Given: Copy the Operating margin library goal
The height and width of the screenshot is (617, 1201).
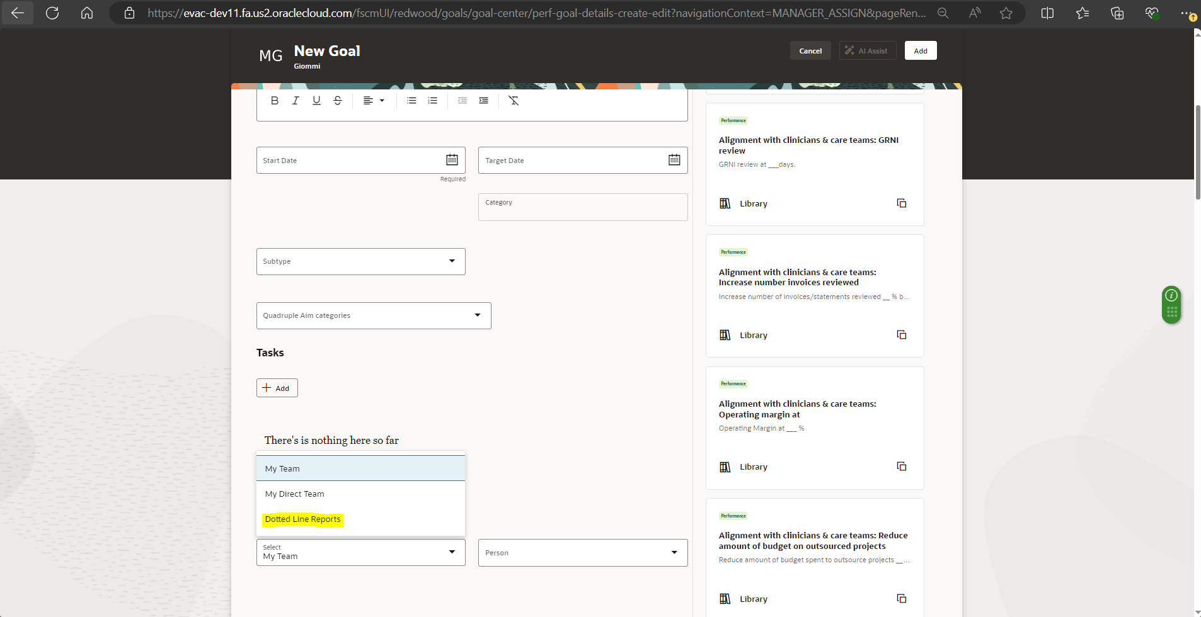Looking at the screenshot, I should click(x=902, y=467).
